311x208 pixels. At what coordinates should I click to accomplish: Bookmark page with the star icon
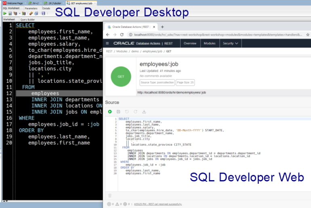tap(308, 35)
